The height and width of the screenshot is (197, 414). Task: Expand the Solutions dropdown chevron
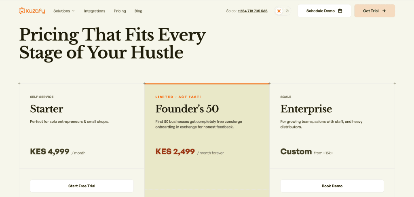(x=73, y=11)
